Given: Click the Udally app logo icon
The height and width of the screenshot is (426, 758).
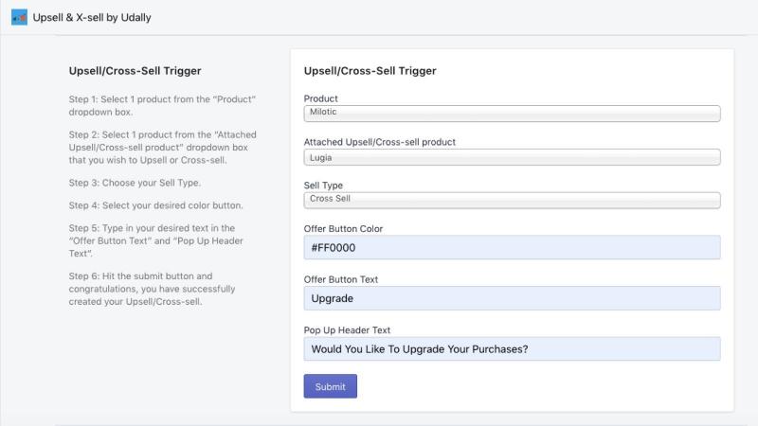Looking at the screenshot, I should [x=19, y=17].
